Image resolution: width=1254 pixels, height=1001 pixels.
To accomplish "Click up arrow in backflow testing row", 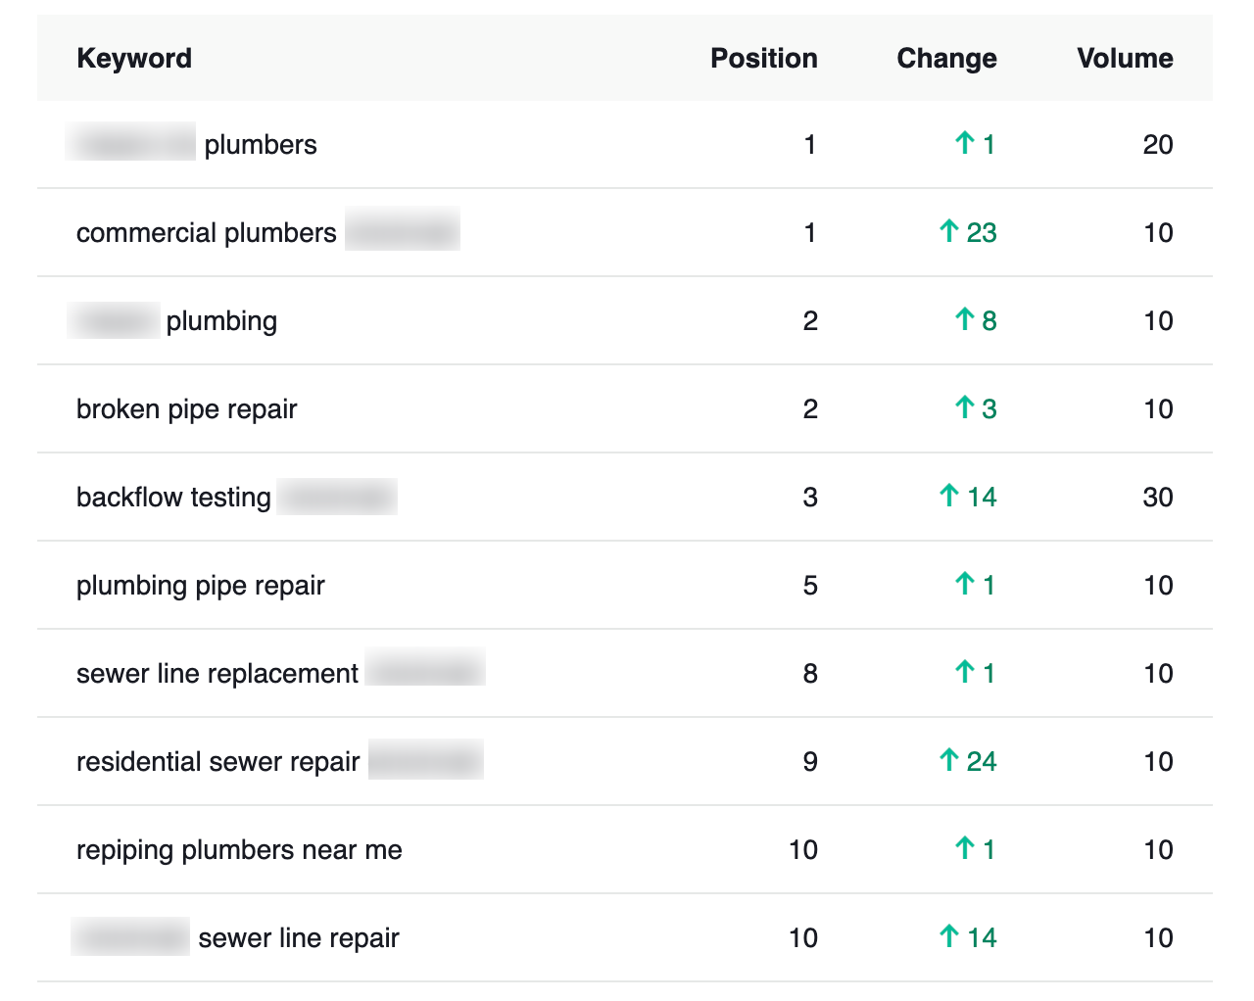I will coord(948,497).
